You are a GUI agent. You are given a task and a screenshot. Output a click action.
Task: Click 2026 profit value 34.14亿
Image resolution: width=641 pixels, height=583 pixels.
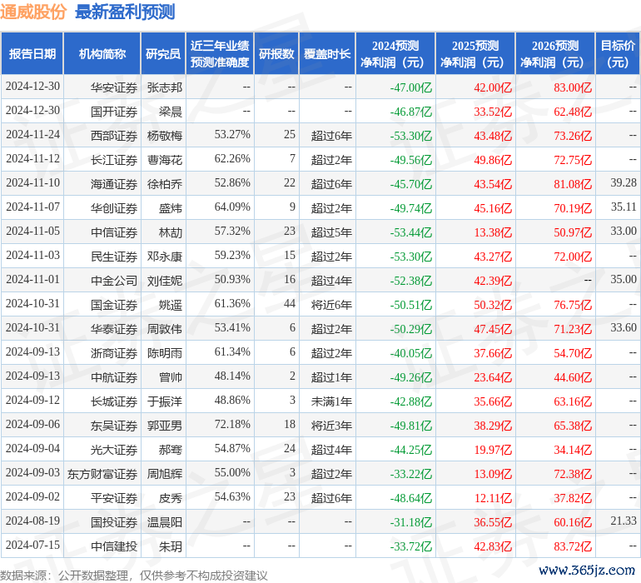click(x=573, y=450)
